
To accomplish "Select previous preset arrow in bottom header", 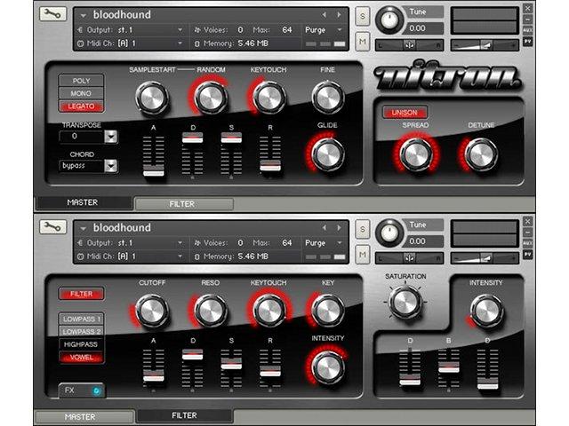I will pos(324,227).
